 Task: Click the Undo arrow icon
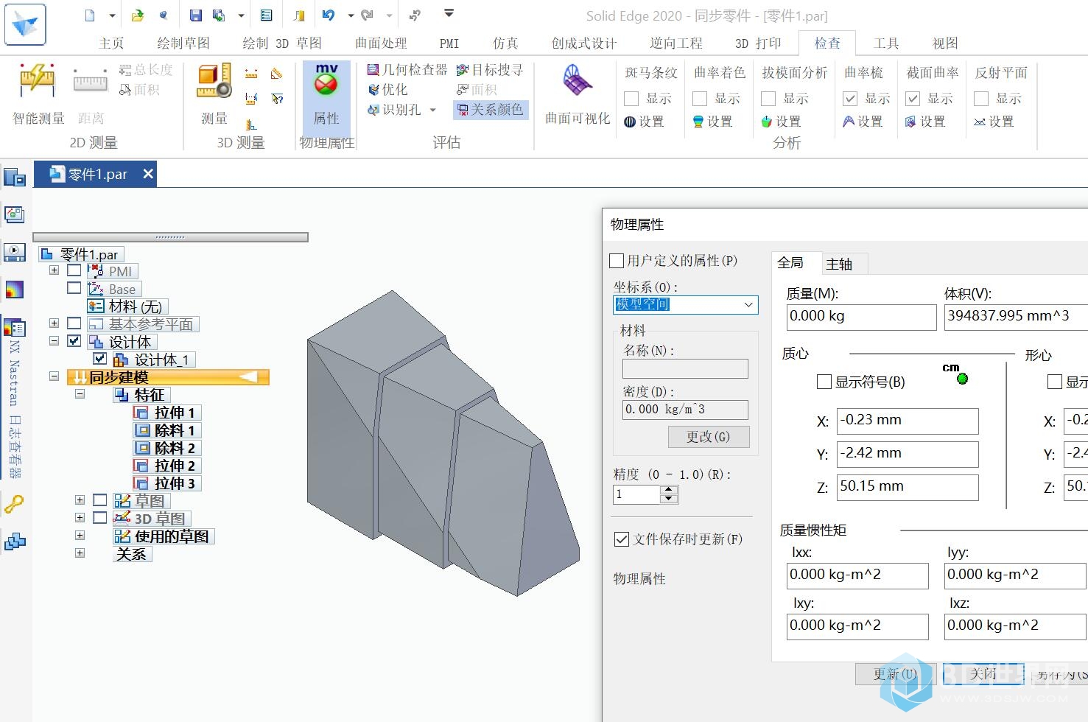pos(329,15)
